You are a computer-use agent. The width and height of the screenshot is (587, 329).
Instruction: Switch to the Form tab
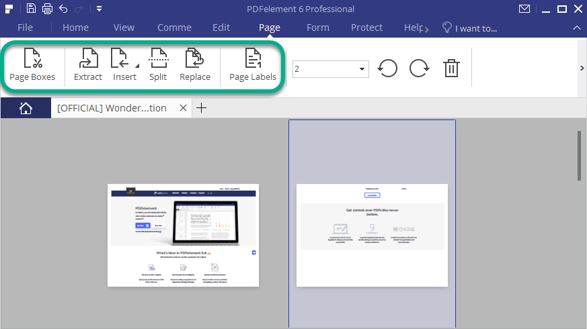tap(318, 28)
